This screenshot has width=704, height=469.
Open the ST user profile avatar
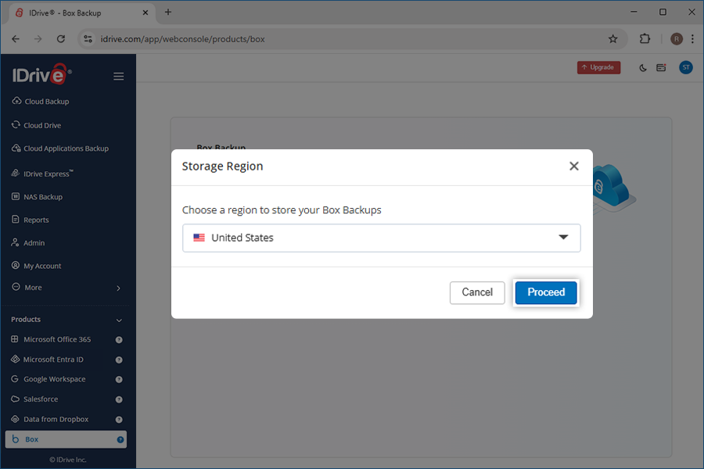tap(685, 68)
